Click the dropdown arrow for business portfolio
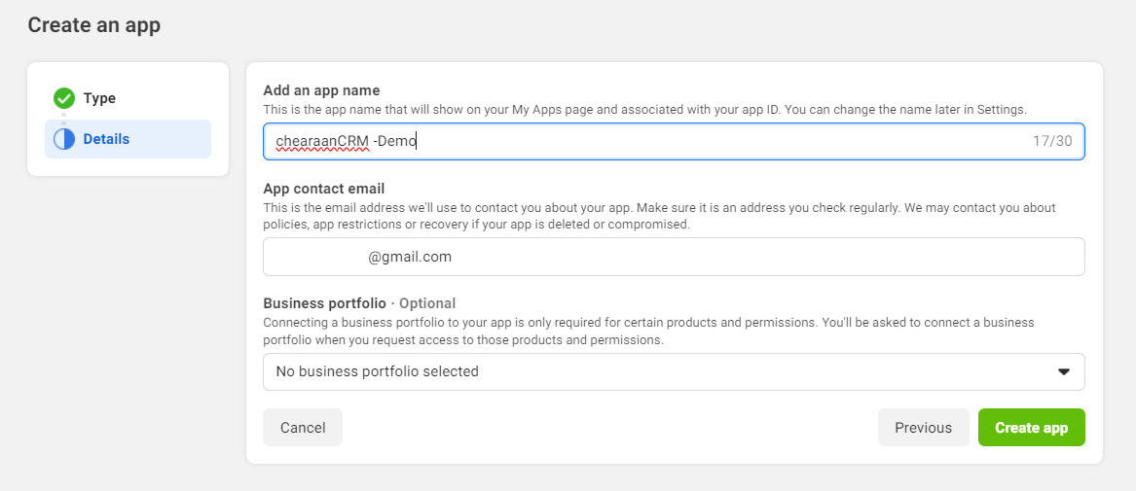This screenshot has width=1136, height=491. click(1063, 371)
